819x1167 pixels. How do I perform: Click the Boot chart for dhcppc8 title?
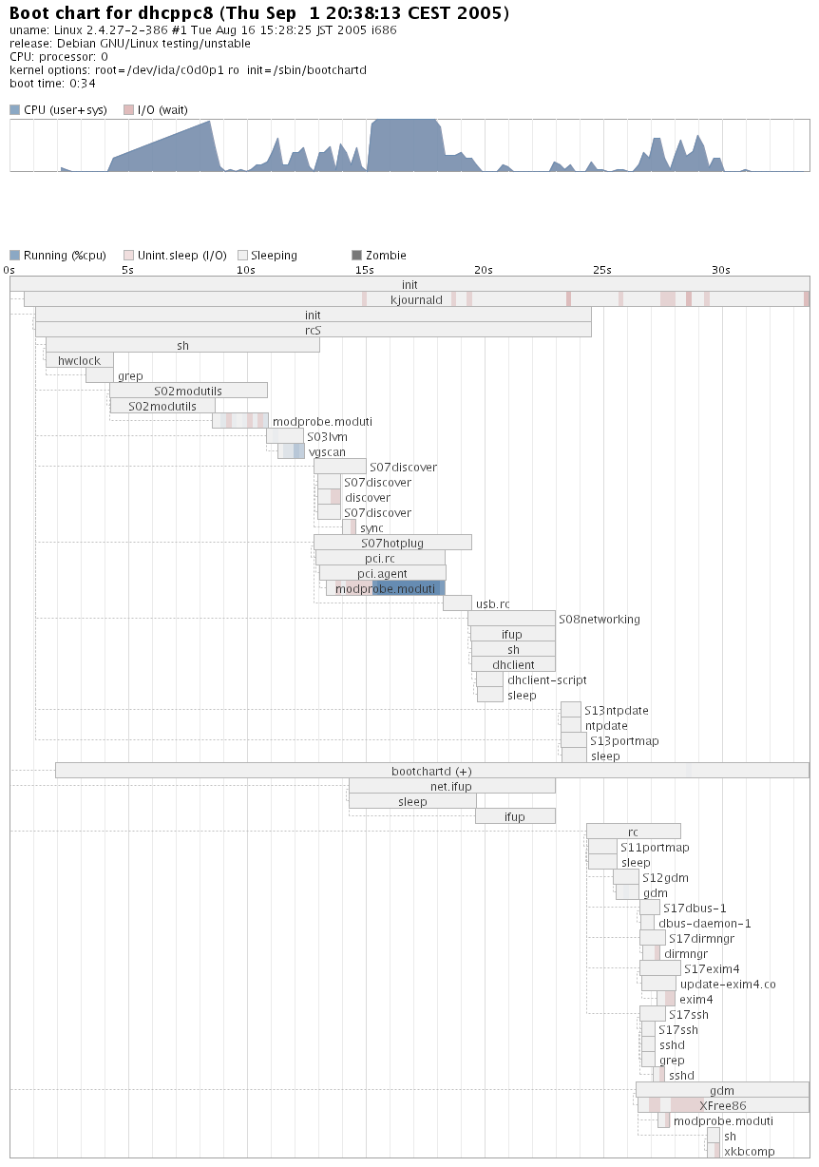point(258,13)
